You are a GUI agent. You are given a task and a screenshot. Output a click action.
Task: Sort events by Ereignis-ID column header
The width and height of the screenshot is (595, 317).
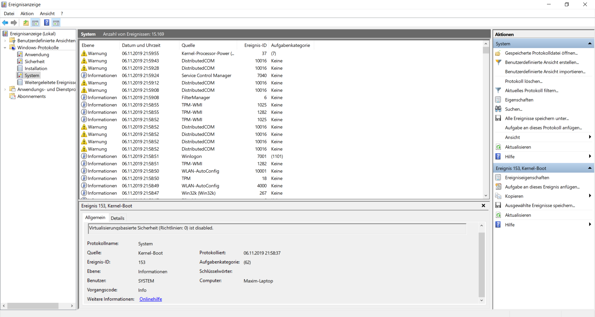(x=253, y=45)
